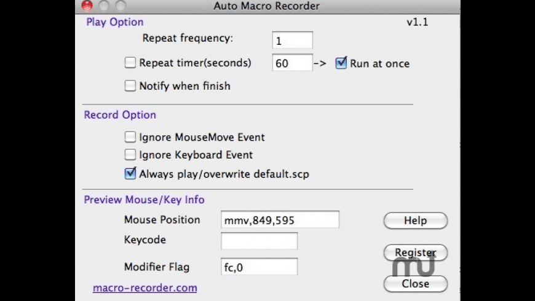Minimize the window with the middle title bar button
This screenshot has height=301, width=535.
click(x=105, y=6)
